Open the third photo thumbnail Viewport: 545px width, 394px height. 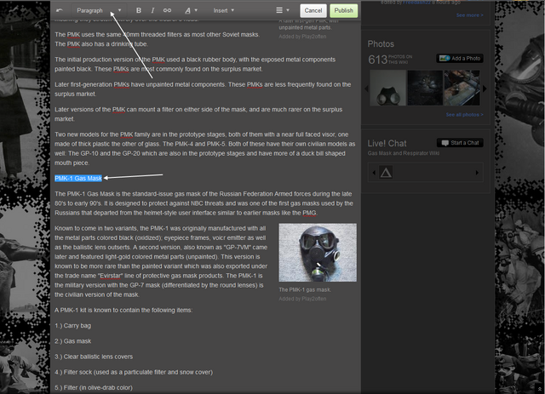[462, 88]
